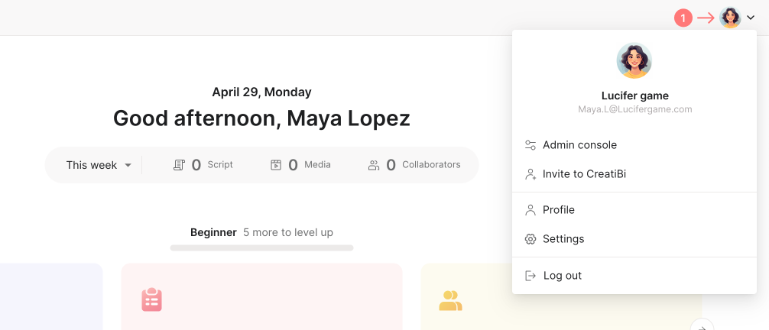The image size is (769, 330).
Task: Click the Beginner level progress bar
Action: (261, 247)
